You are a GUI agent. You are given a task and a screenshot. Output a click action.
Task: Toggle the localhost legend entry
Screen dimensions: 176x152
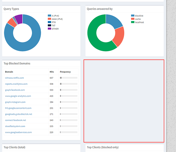click(x=137, y=22)
